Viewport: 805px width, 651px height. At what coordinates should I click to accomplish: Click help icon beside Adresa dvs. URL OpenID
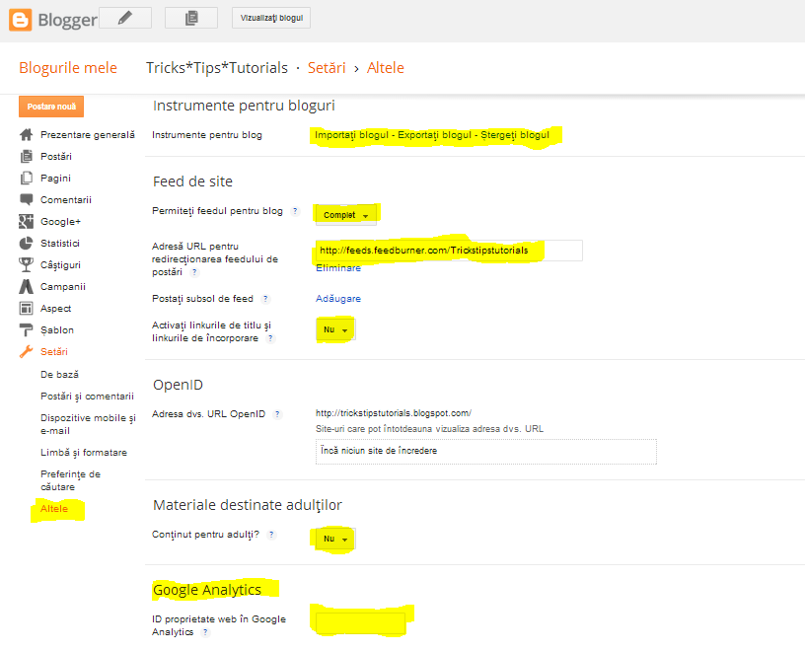pyautogui.click(x=277, y=414)
